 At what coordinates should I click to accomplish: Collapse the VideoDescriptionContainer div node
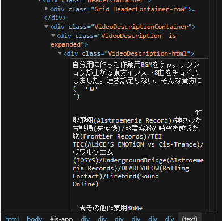tap(46, 27)
